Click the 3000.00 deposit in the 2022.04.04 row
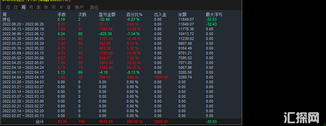This screenshot has width=326, height=126. coord(161,77)
